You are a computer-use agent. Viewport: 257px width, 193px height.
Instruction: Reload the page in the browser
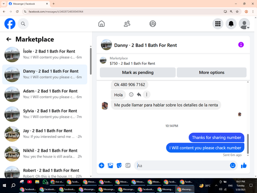click(x=17, y=11)
